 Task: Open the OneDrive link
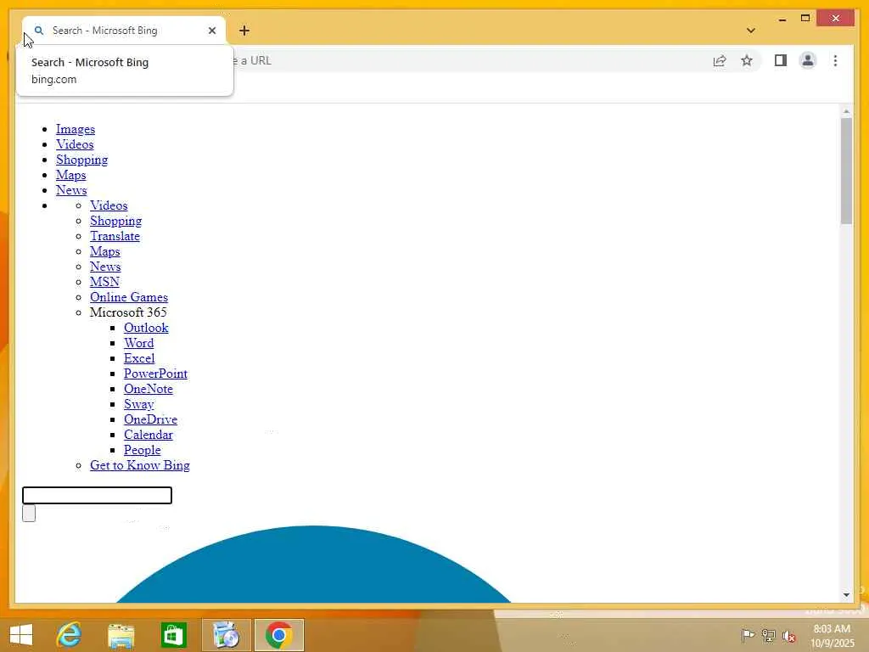coord(151,419)
